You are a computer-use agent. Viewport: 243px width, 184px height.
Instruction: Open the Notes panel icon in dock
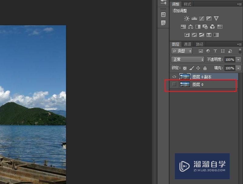[x=163, y=23]
